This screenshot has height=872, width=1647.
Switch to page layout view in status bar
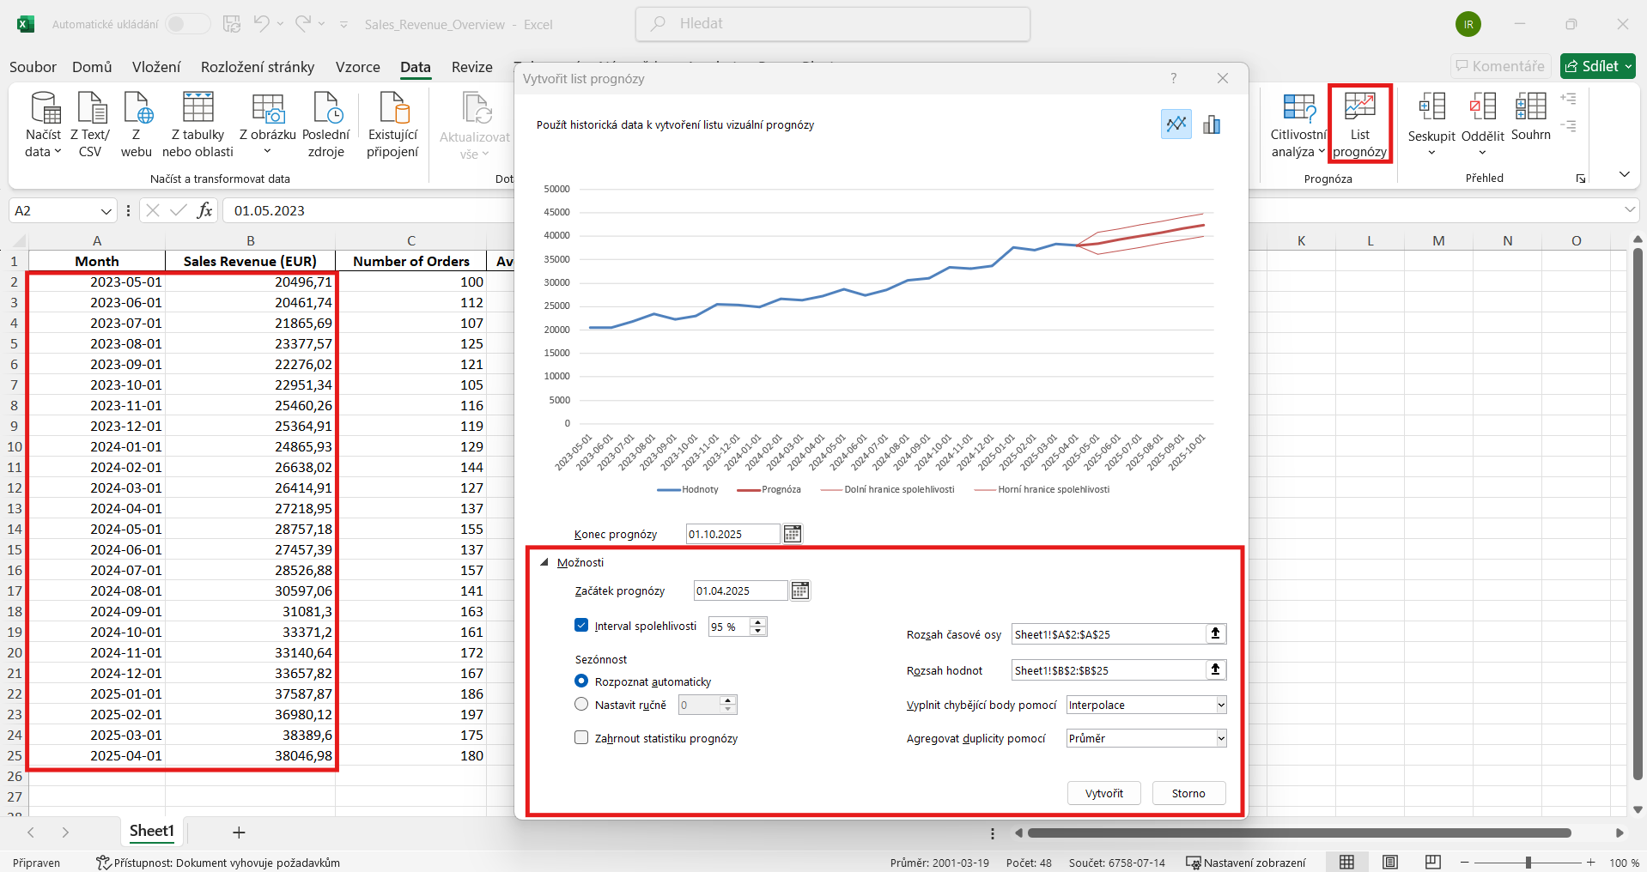click(x=1389, y=863)
